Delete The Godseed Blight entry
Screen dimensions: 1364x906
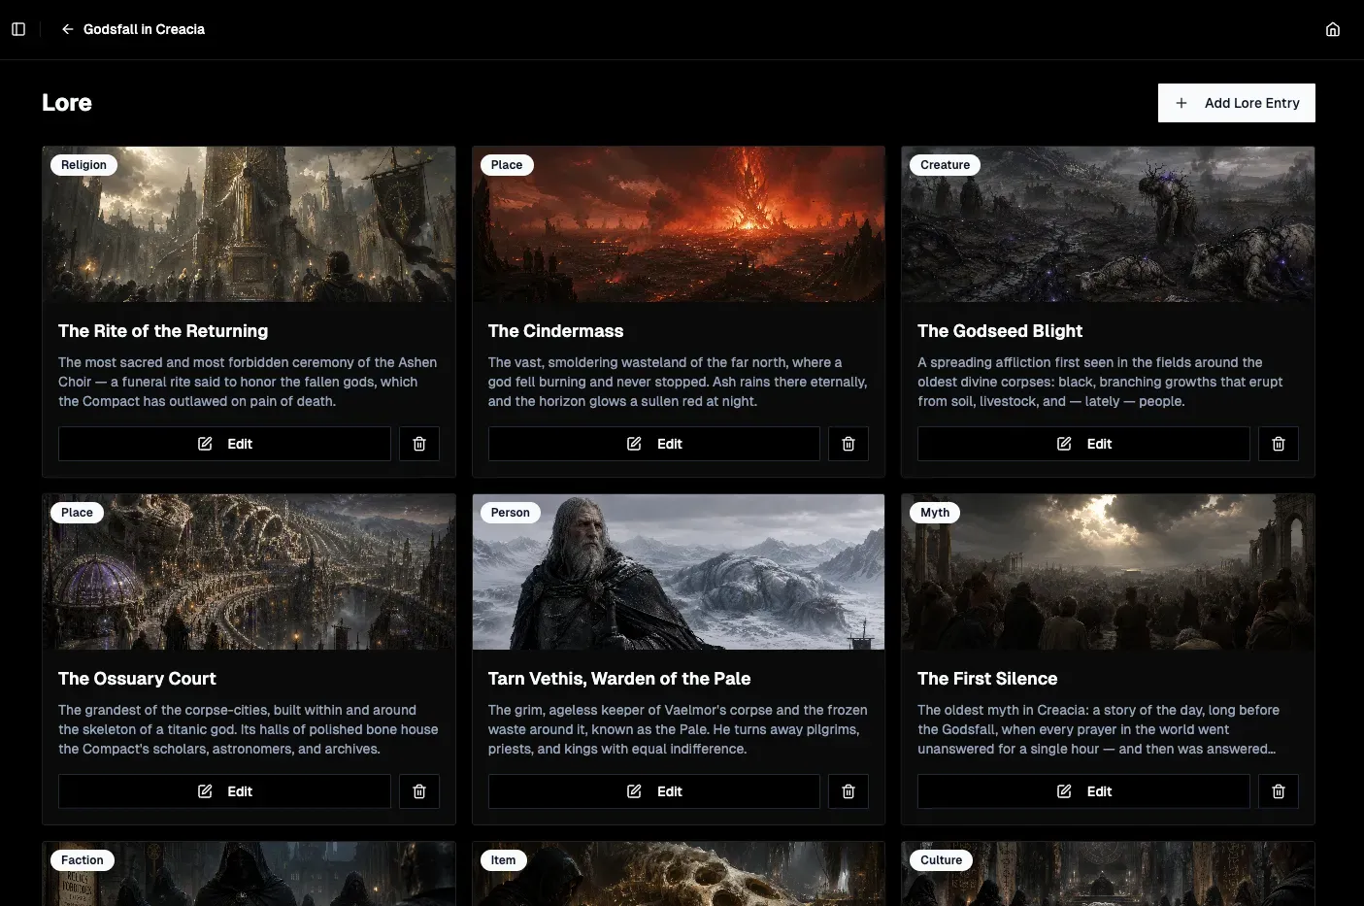tap(1279, 444)
